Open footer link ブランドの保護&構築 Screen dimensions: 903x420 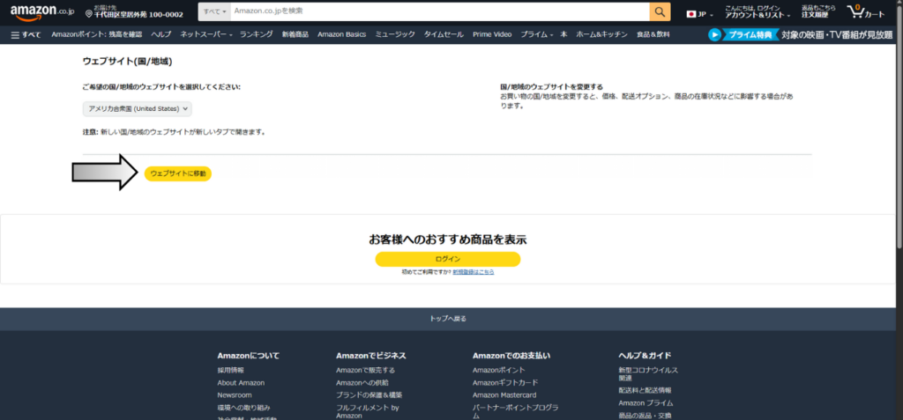click(x=369, y=395)
